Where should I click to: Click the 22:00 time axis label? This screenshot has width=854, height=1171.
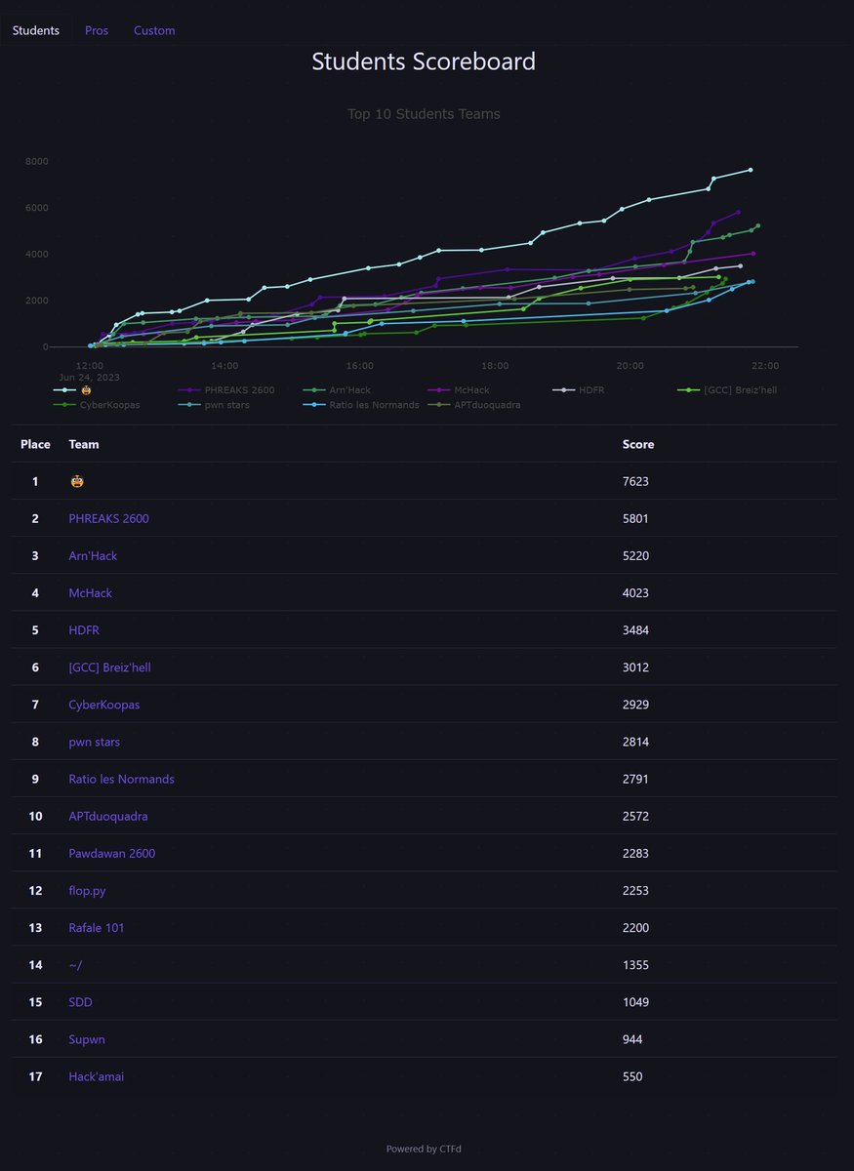[x=764, y=365]
